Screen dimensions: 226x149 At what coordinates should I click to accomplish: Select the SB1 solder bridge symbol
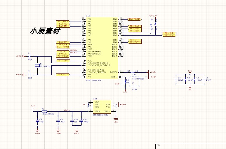135,77
